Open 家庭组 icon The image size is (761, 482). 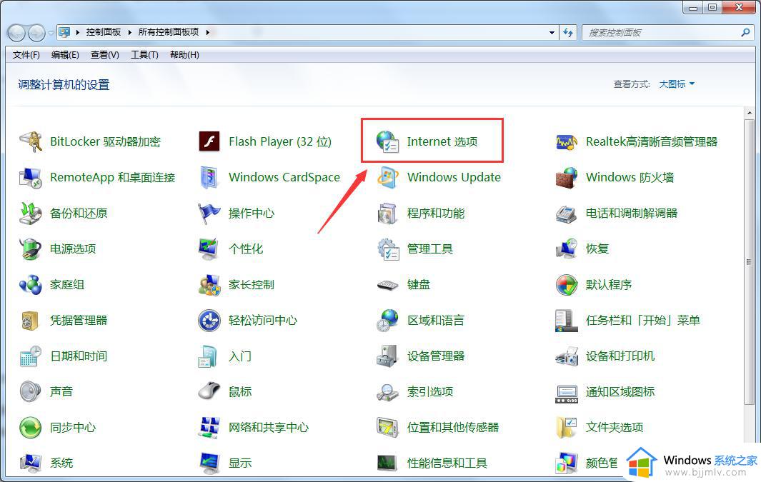tap(31, 285)
